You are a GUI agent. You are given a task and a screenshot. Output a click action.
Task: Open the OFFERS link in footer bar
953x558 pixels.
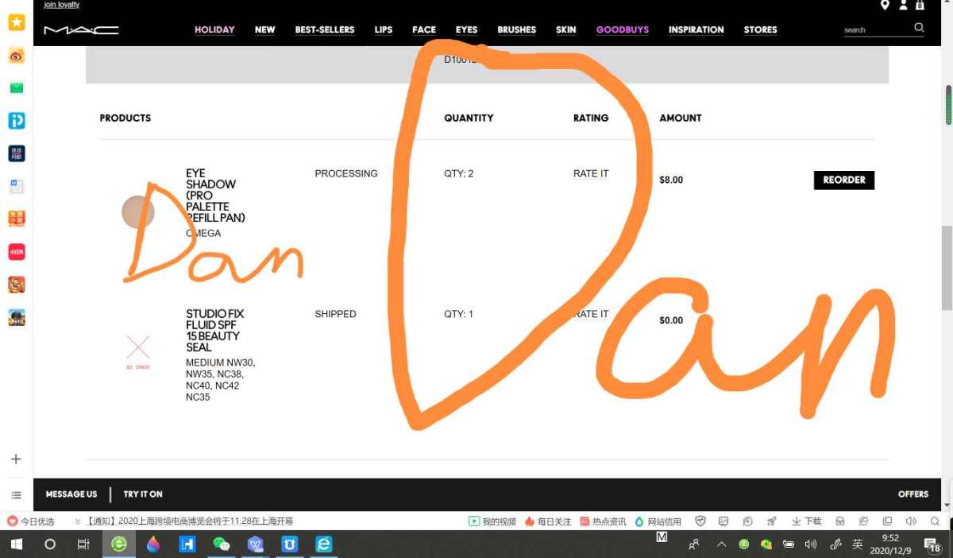[913, 494]
